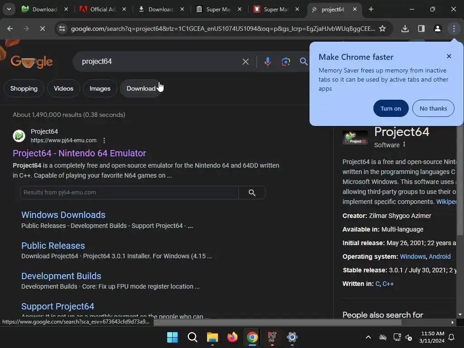The height and width of the screenshot is (348, 464).
Task: Apply the Download filter chip
Action: (x=141, y=88)
